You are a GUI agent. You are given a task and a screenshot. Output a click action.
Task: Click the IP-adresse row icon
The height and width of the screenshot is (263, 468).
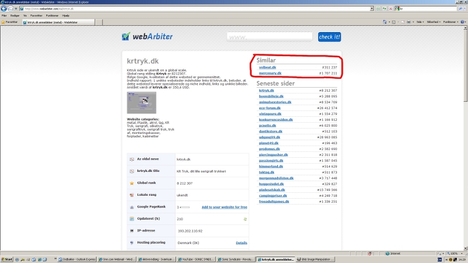pos(132,231)
